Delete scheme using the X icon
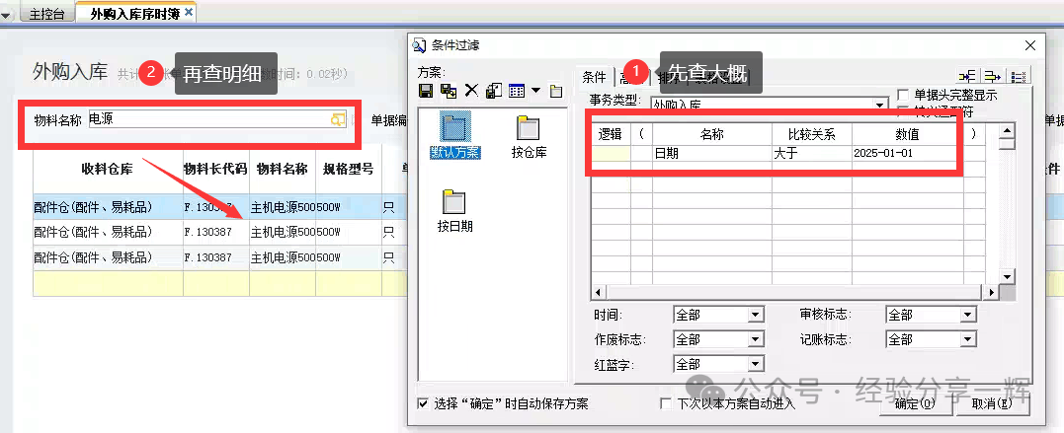This screenshot has height=433, width=1064. [x=470, y=91]
